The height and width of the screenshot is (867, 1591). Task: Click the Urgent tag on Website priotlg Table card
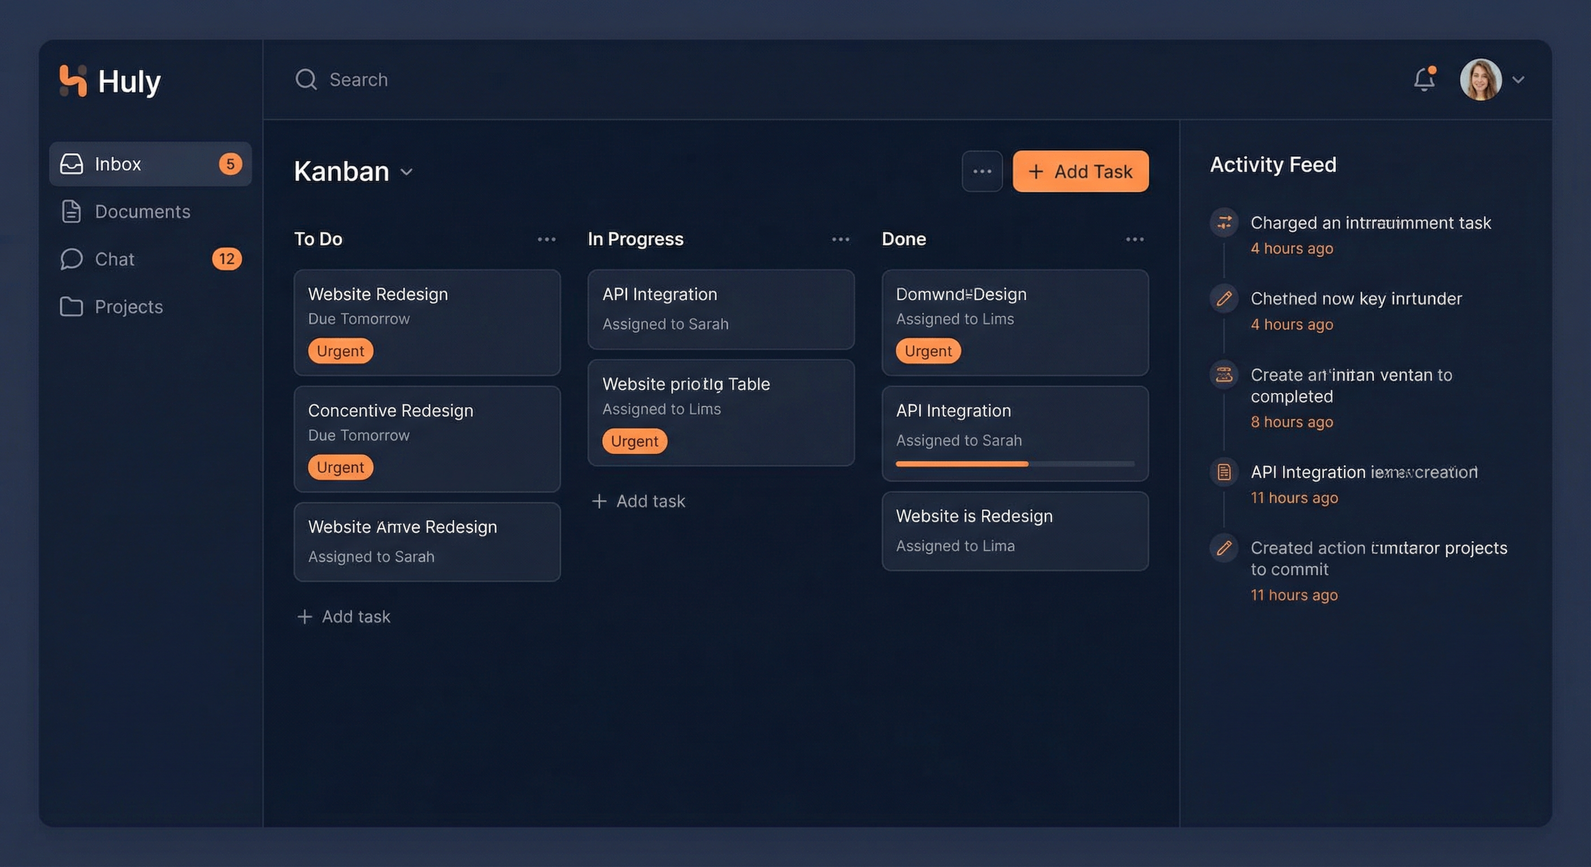[634, 441]
